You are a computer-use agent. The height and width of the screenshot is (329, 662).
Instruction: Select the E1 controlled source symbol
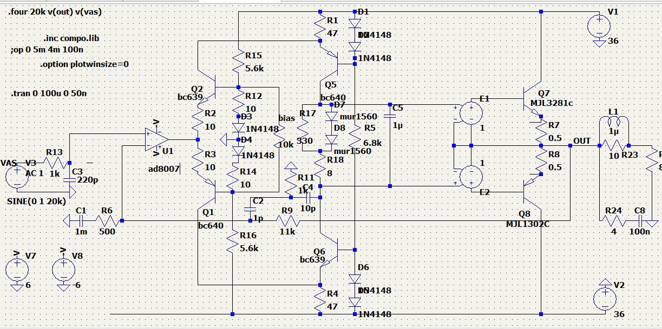(x=471, y=113)
